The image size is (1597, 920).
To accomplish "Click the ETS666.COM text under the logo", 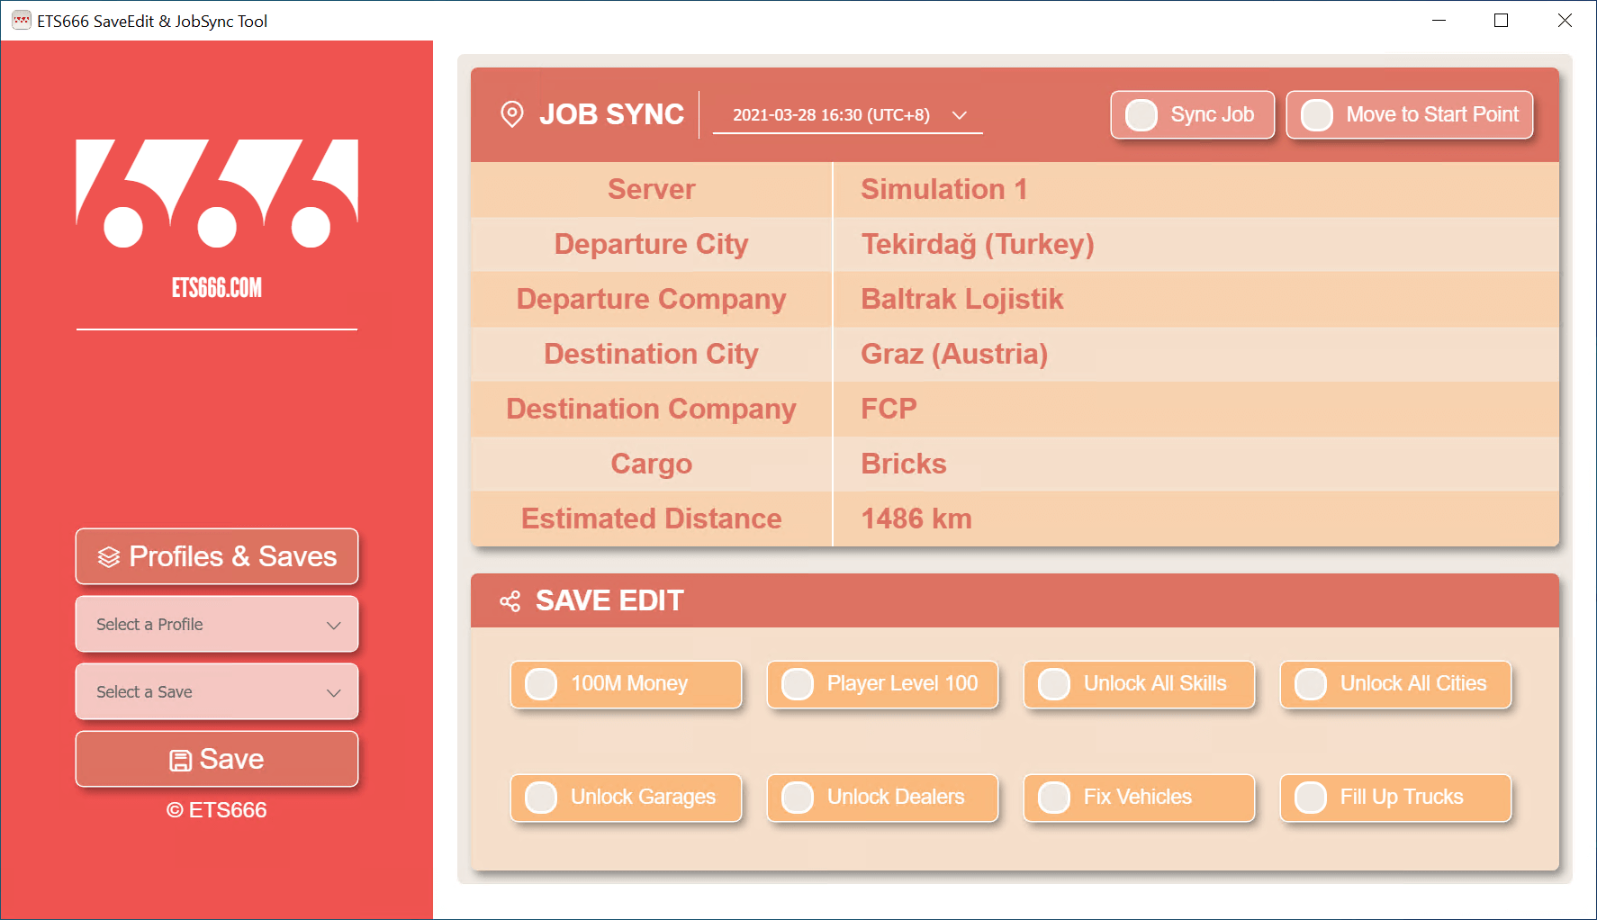I will [x=217, y=288].
